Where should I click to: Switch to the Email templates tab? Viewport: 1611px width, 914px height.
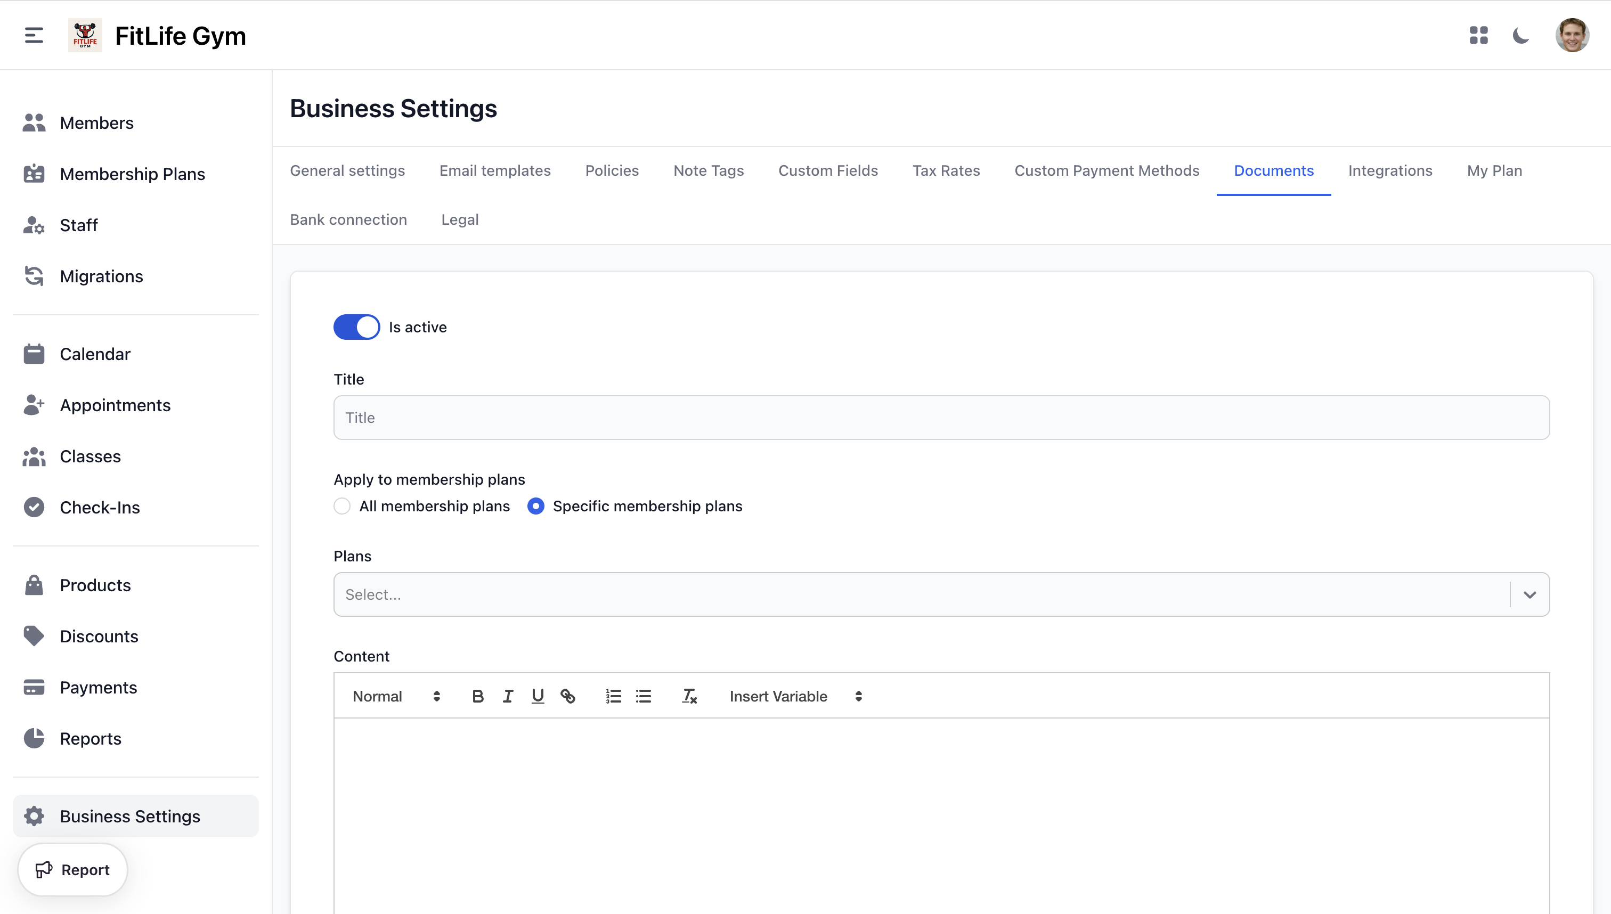tap(495, 170)
